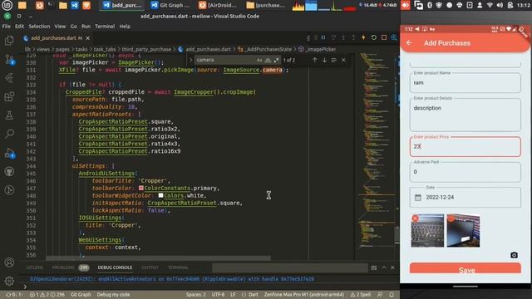Screen dimensions: 532x299
Task: Open Source Control in the activity bar
Action: (x=9, y=60)
